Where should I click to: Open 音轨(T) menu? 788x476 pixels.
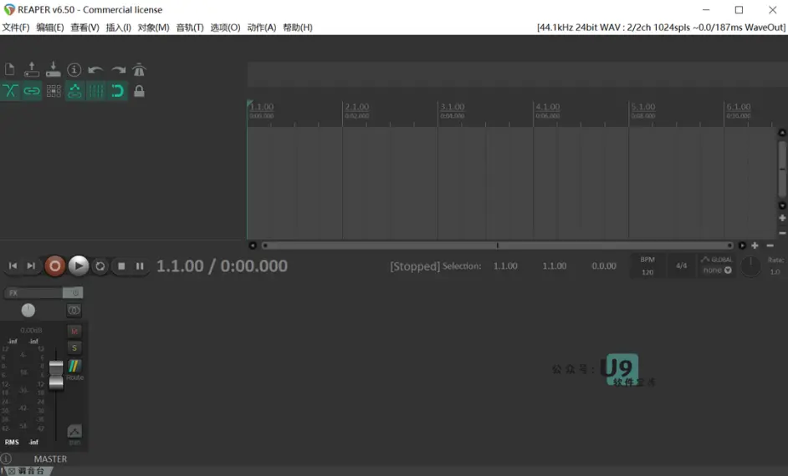click(190, 28)
